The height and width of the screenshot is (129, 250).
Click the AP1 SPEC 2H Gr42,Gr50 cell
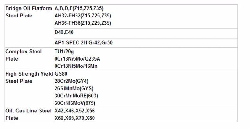[x=146, y=43]
